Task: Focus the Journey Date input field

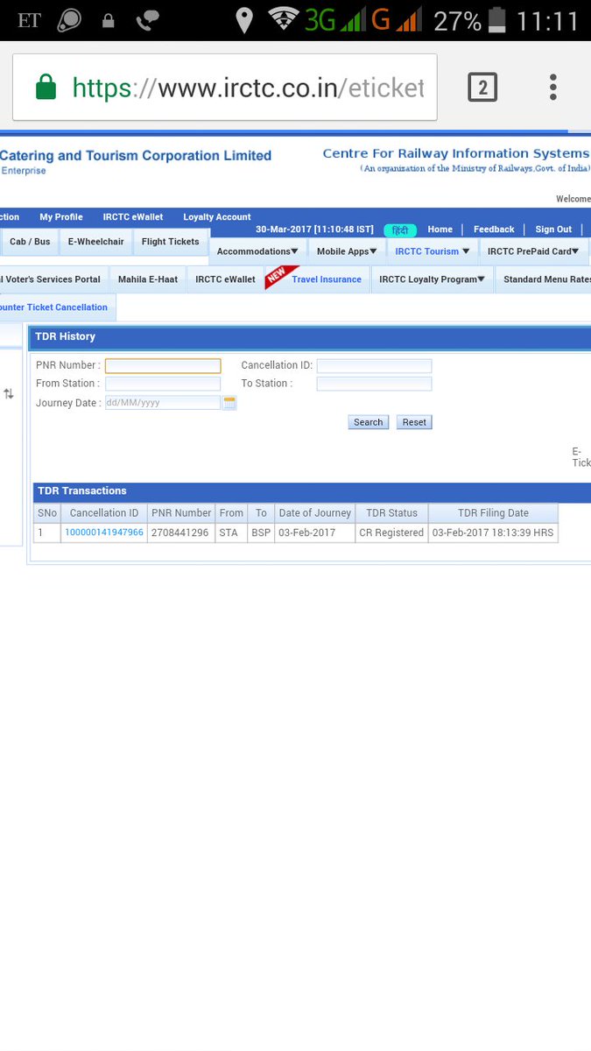Action: [x=163, y=403]
